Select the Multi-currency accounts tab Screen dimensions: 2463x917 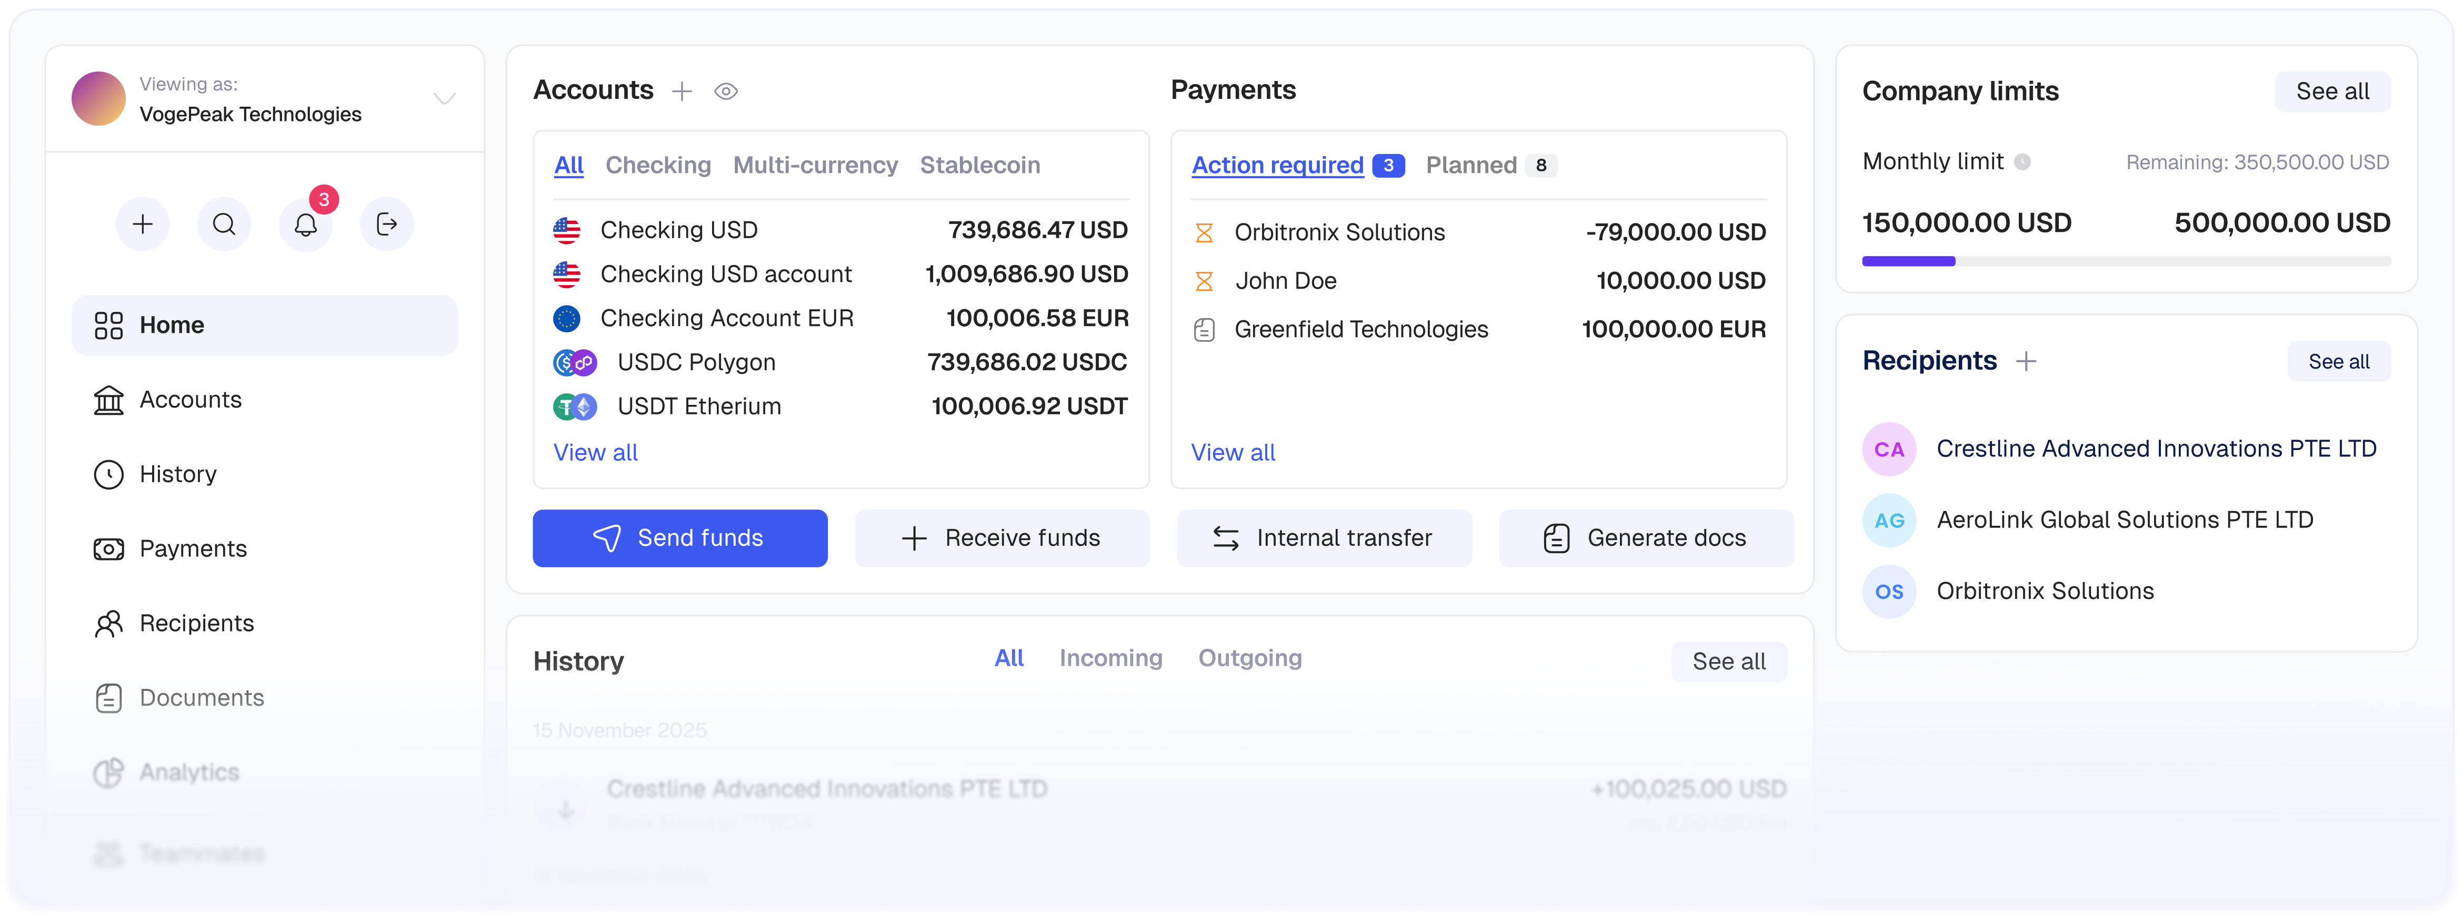pos(816,165)
